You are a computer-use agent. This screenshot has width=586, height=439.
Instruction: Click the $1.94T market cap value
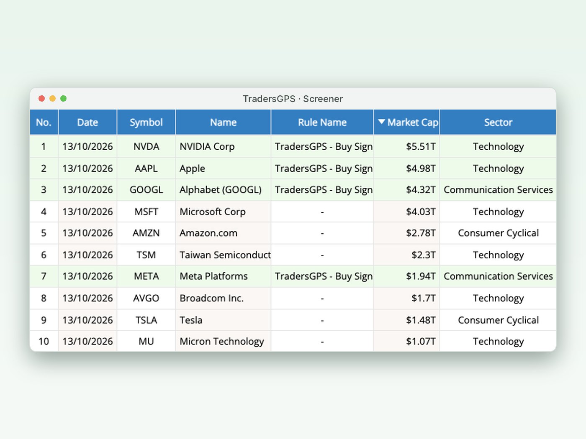tap(421, 276)
